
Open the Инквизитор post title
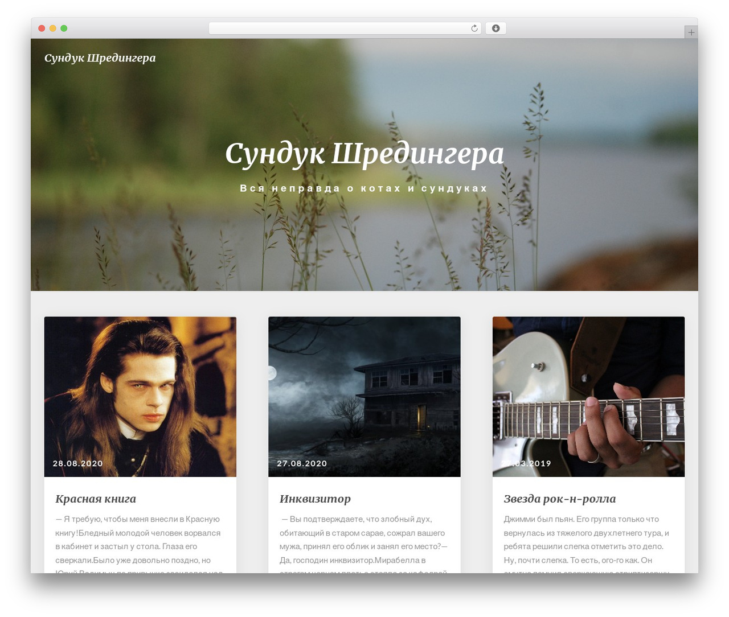click(315, 499)
